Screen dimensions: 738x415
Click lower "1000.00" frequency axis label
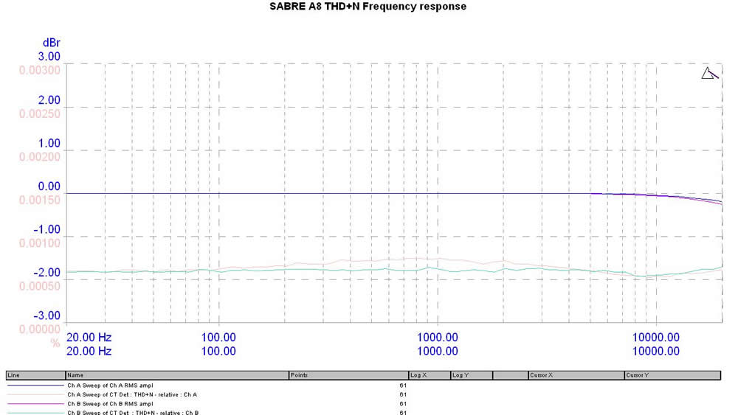(x=437, y=352)
